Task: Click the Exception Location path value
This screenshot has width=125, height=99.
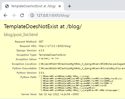Action: (x=82, y=64)
